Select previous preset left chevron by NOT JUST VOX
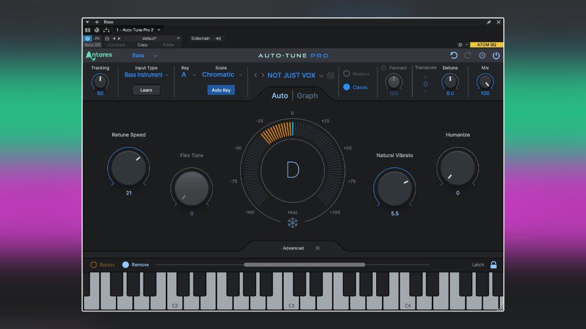 (x=255, y=76)
